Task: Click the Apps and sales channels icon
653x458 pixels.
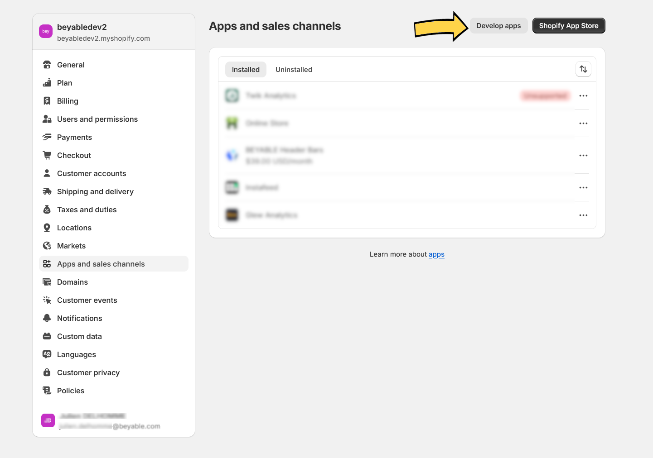Action: tap(47, 264)
